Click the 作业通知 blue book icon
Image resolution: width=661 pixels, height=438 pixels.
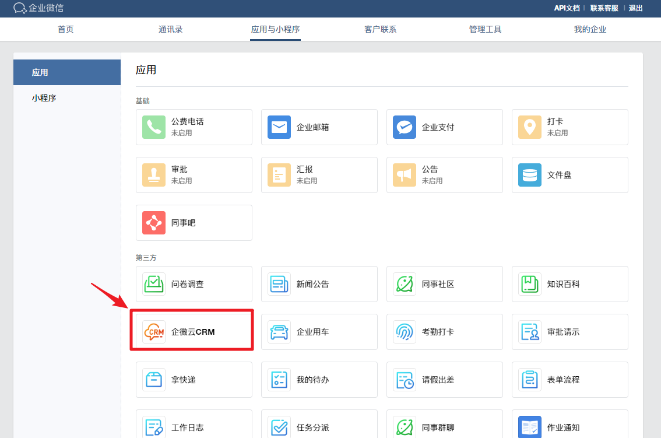tap(530, 427)
